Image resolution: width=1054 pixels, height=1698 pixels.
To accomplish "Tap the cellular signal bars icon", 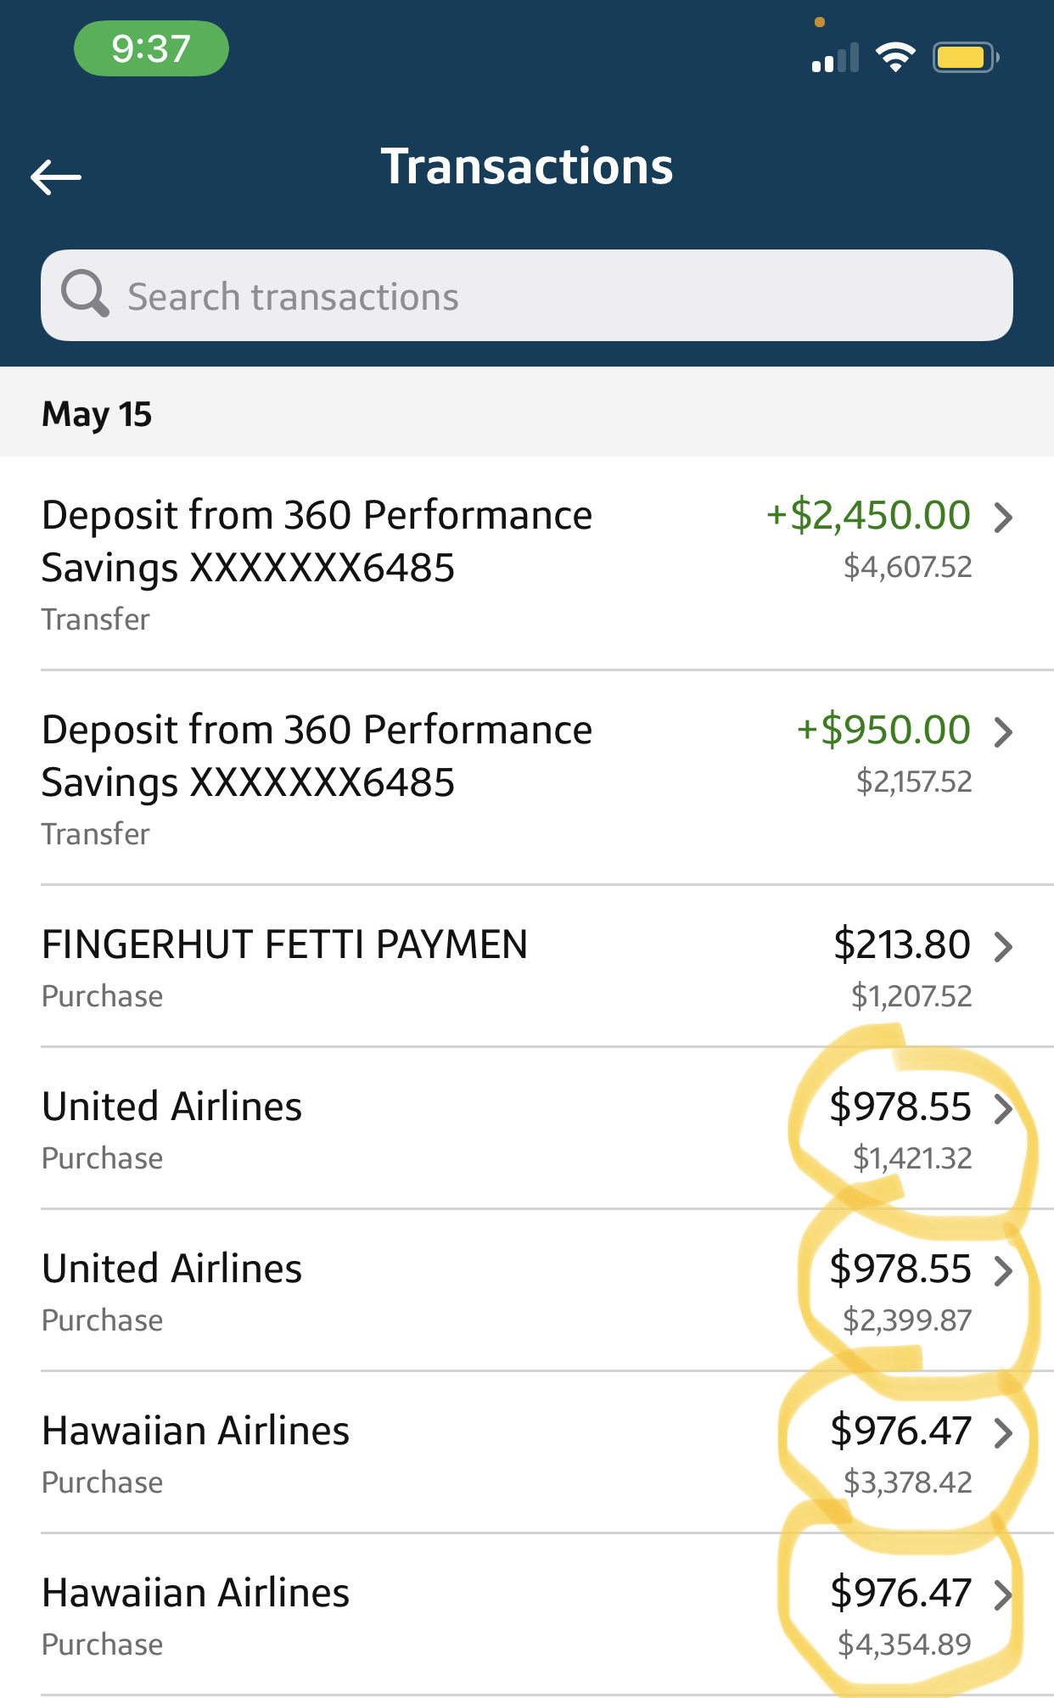I will coord(835,59).
